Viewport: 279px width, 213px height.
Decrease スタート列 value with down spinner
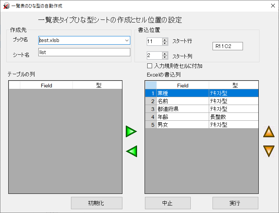coord(165,57)
